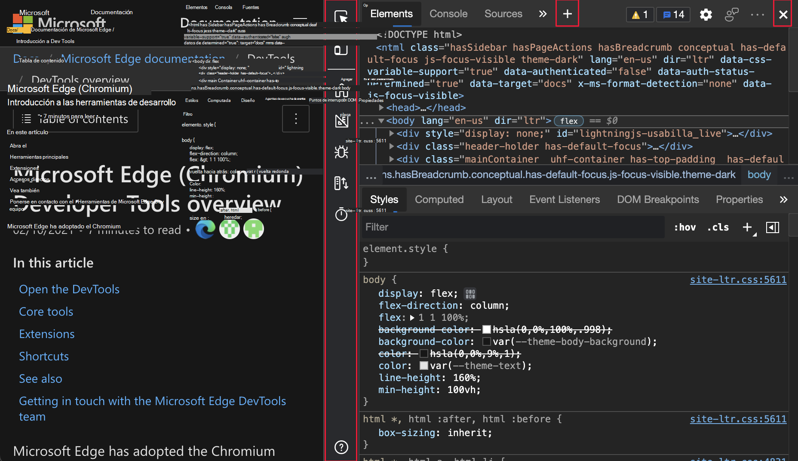
Task: Open DevTools Settings gear
Action: pos(706,15)
